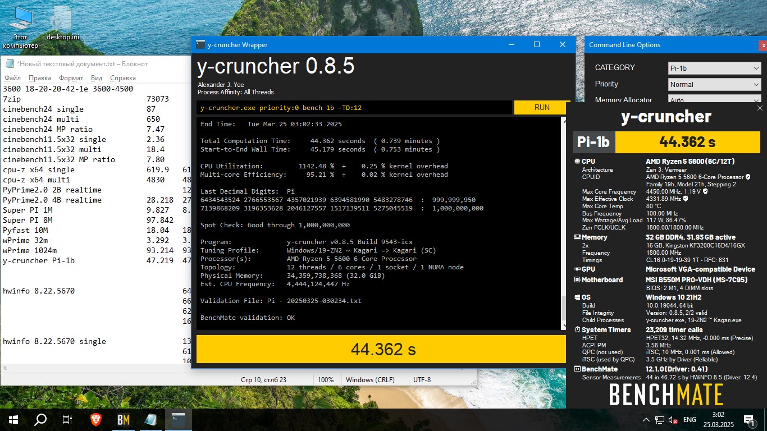The height and width of the screenshot is (431, 767).
Task: Show hidden system tray icons
Action: (647, 419)
